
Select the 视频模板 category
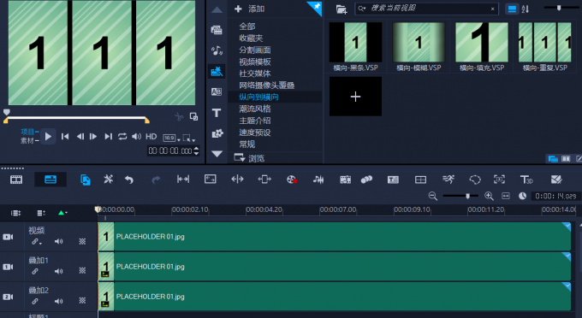point(255,62)
